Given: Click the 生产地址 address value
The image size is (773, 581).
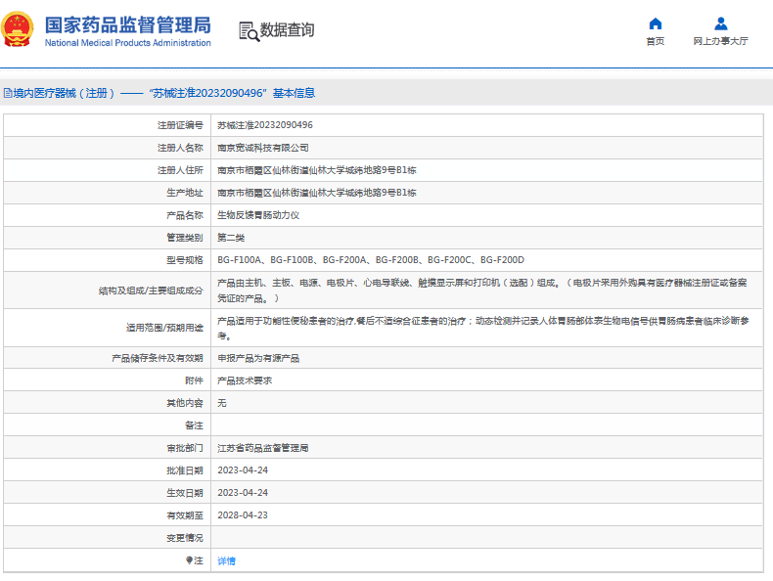Looking at the screenshot, I should pyautogui.click(x=317, y=193).
